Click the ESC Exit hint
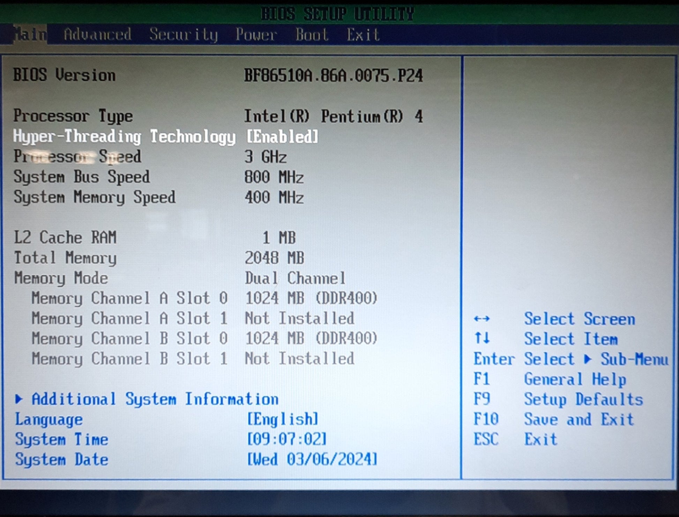679x517 pixels. click(x=540, y=439)
